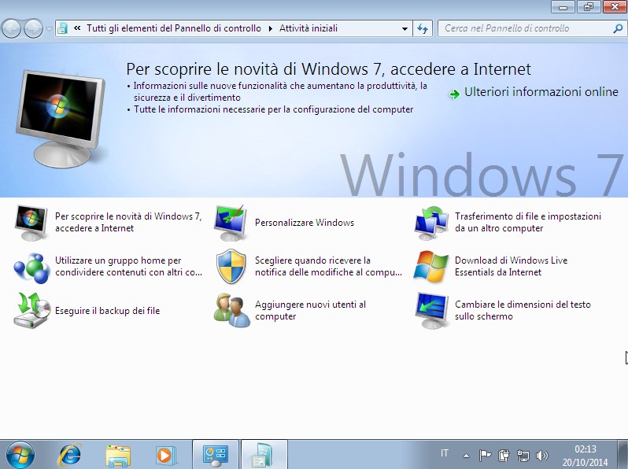Open Per scoprire le novità di Windows 7 item text
This screenshot has height=469, width=628.
tap(128, 222)
